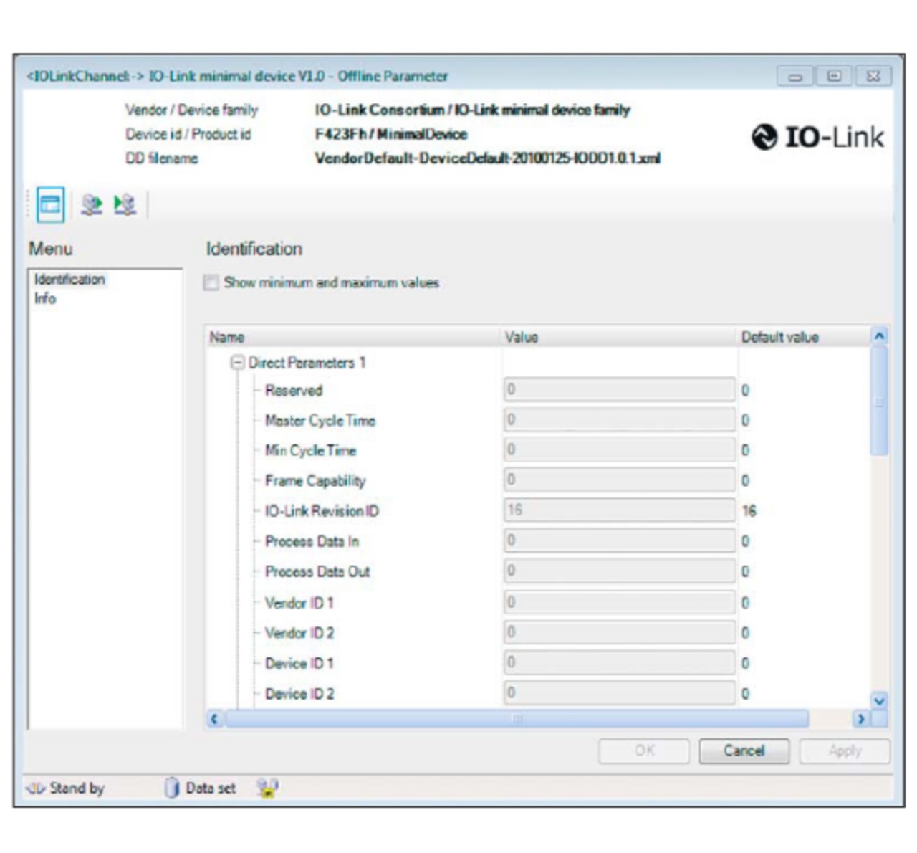This screenshot has height=853, width=917.
Task: Click the Apply button
Action: point(845,750)
